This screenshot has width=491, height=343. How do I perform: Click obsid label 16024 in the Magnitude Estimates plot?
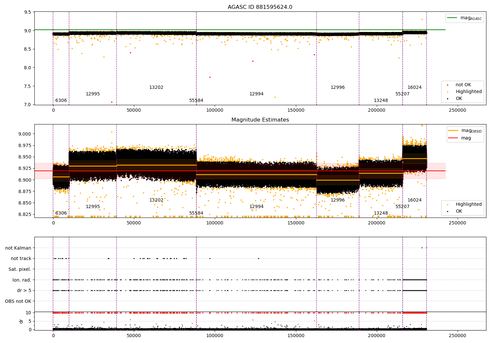(x=414, y=200)
